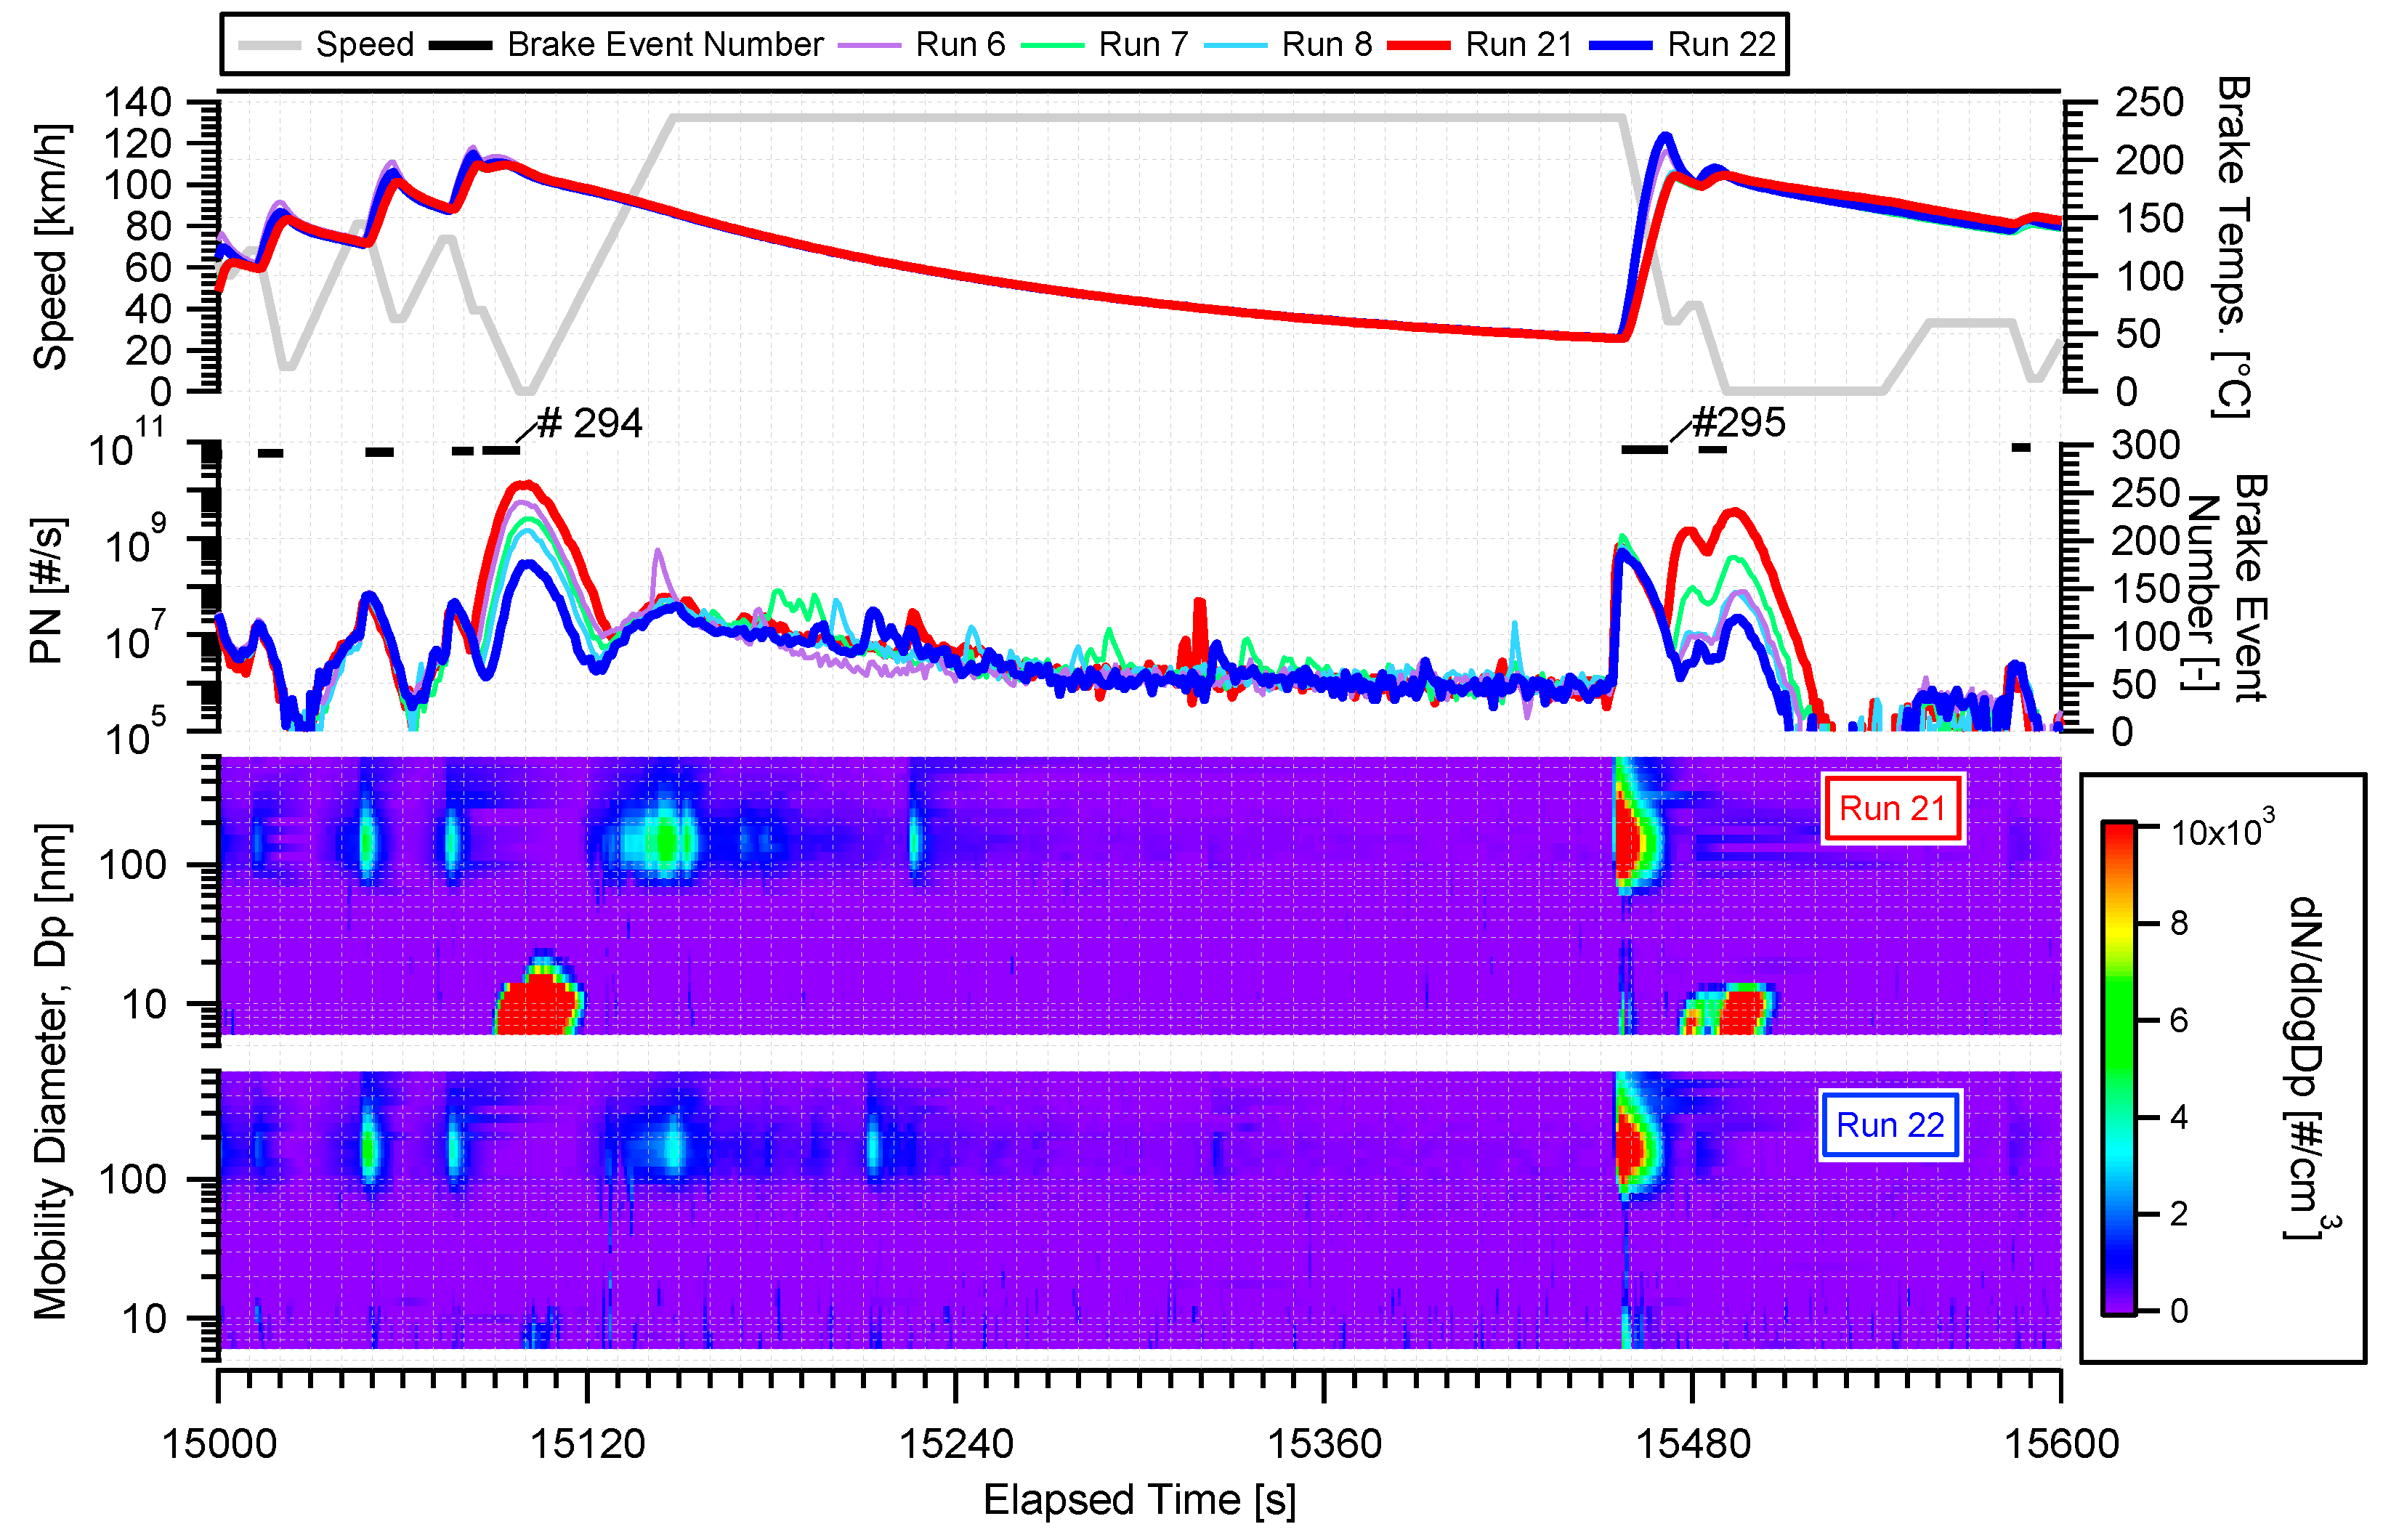Click the dN/dlogDp color scale bar
This screenshot has height=1540, width=2391.
[2118, 1068]
